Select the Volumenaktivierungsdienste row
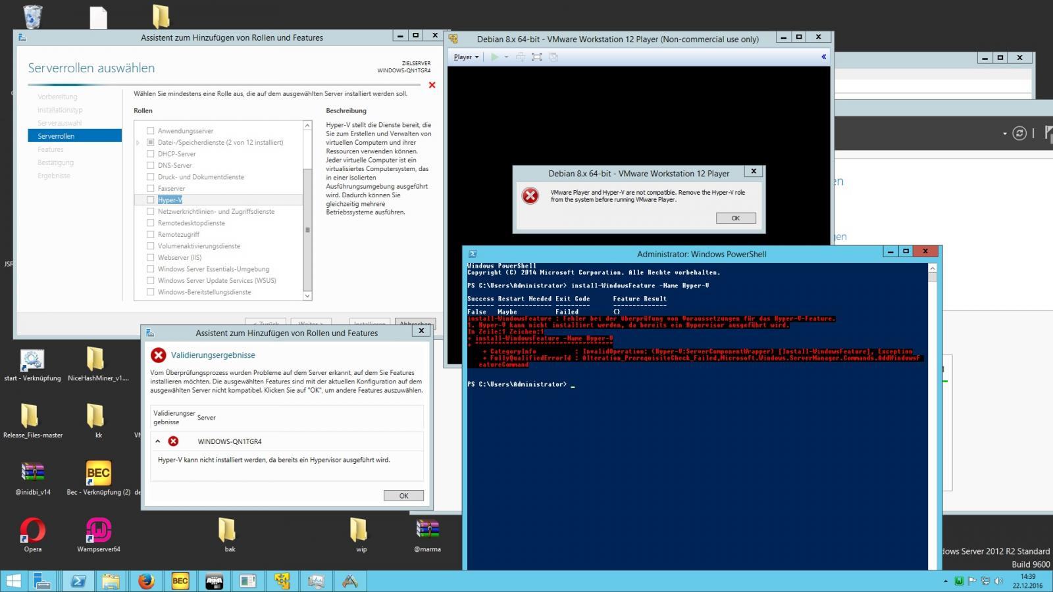This screenshot has height=592, width=1053. pyautogui.click(x=199, y=246)
